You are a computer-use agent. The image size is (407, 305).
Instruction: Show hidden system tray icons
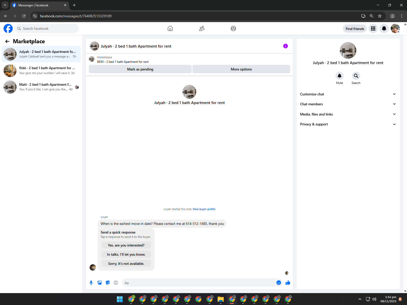point(360,299)
